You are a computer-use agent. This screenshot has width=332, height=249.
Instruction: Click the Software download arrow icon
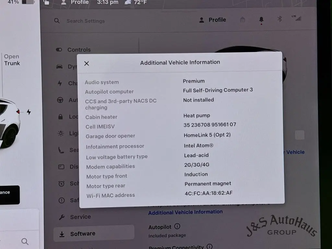(62, 234)
